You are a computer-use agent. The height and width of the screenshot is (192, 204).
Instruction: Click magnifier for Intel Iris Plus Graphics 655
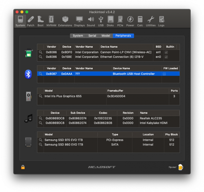click(x=41, y=96)
